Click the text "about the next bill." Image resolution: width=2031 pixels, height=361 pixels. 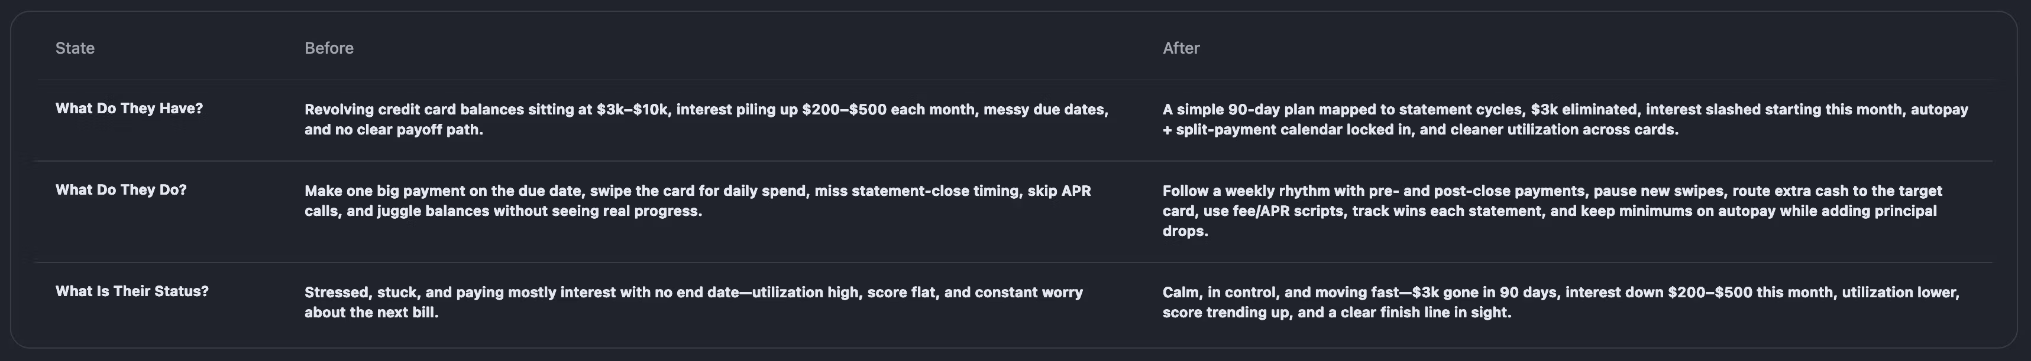point(371,312)
